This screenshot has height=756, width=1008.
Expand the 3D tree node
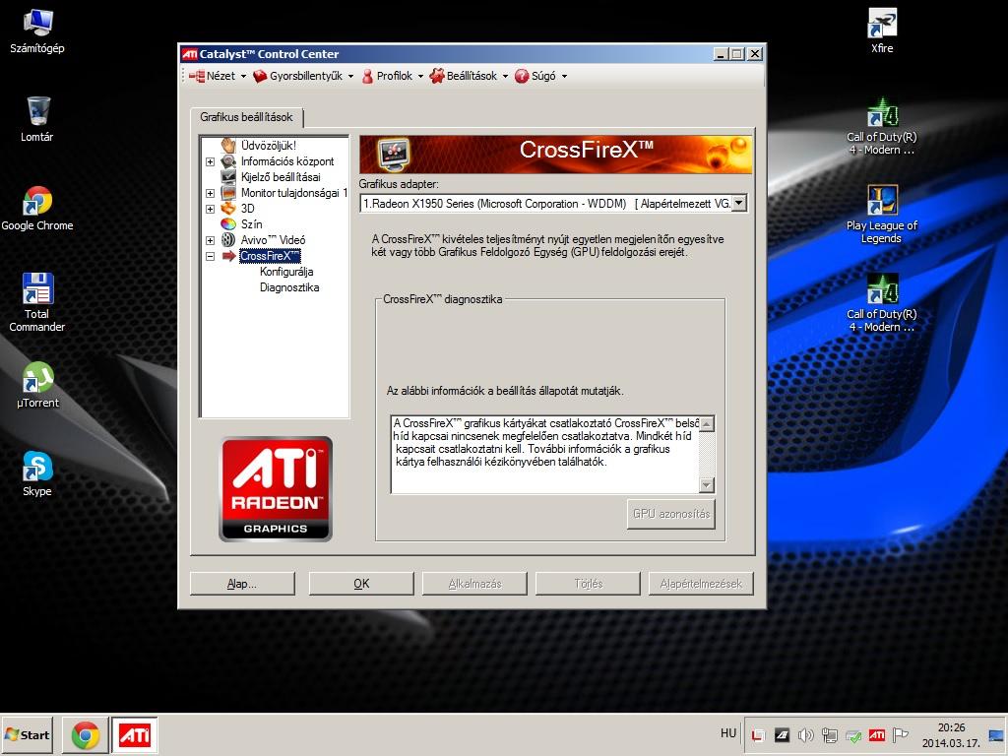tap(211, 209)
